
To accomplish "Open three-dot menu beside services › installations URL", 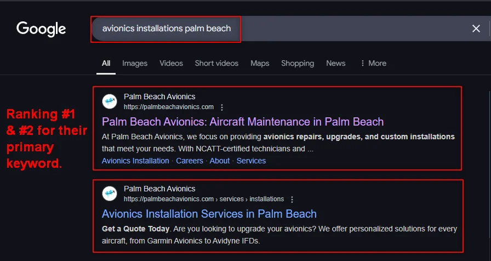I will 292,200.
